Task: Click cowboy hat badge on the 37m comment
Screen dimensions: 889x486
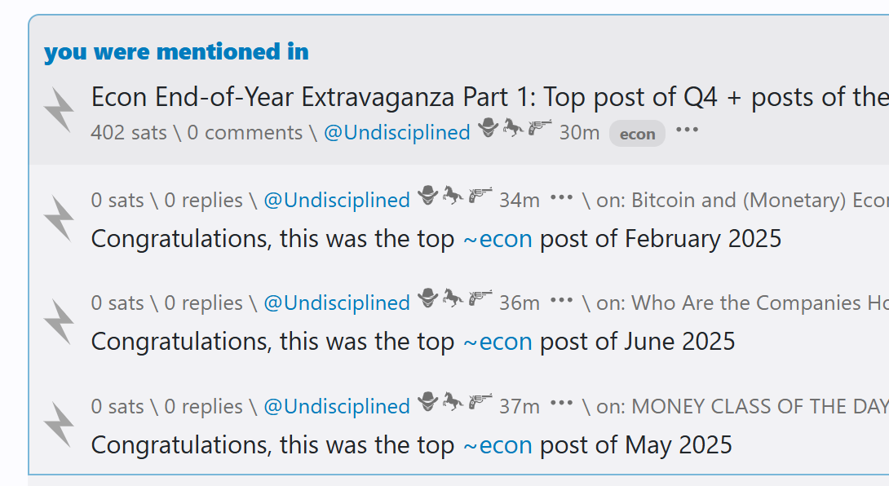Action: coord(427,401)
